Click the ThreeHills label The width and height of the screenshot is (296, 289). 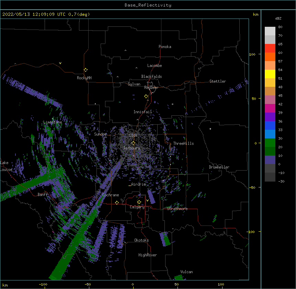click(x=183, y=143)
